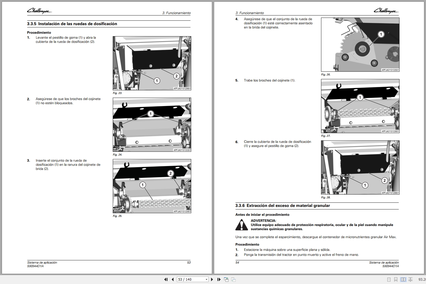Viewport: 426px width, 284px height.
Task: Click 'Ponga la transmisión del tractor en punto muerto' step
Action: [x=301, y=255]
